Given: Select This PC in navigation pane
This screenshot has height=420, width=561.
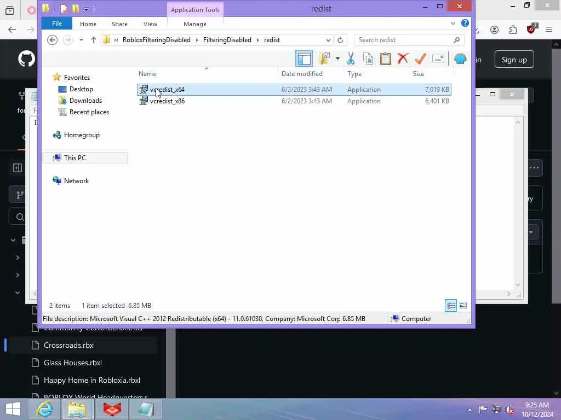Looking at the screenshot, I should coord(75,158).
